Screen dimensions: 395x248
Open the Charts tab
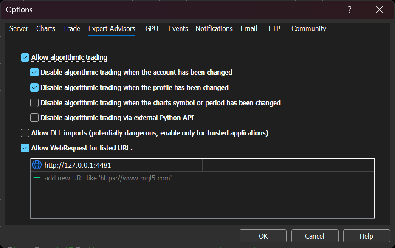(45, 29)
